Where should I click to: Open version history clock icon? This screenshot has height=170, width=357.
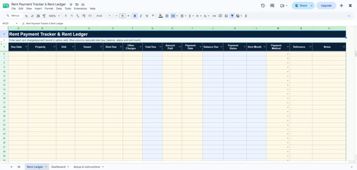[263, 6]
